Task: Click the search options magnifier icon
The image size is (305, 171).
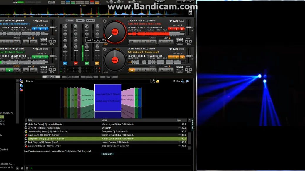Action: tap(153, 81)
